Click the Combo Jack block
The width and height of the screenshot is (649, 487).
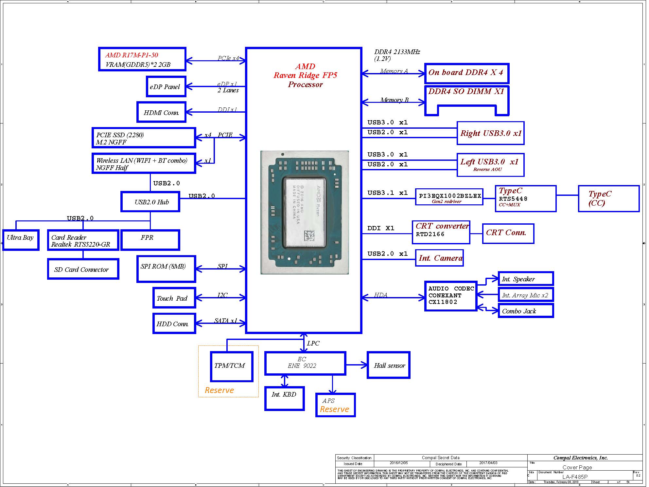(x=526, y=311)
